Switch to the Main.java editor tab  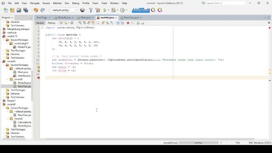[x=85, y=17]
